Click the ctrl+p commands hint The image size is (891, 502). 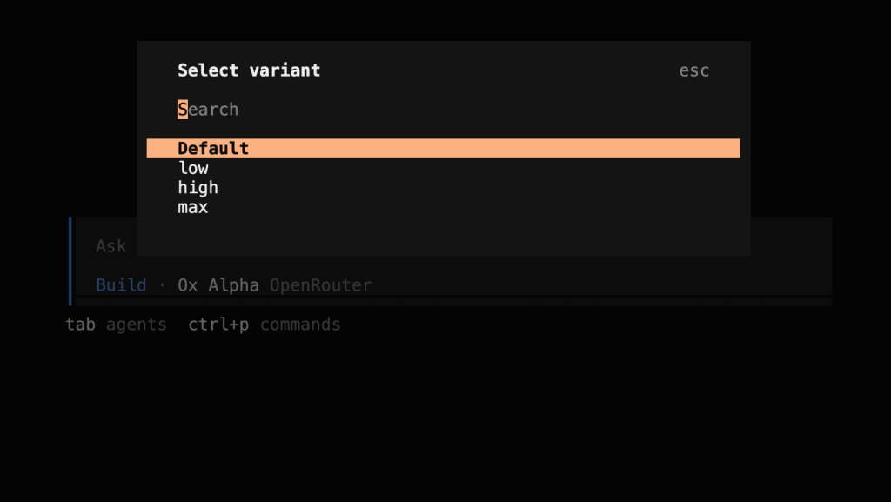(x=265, y=325)
